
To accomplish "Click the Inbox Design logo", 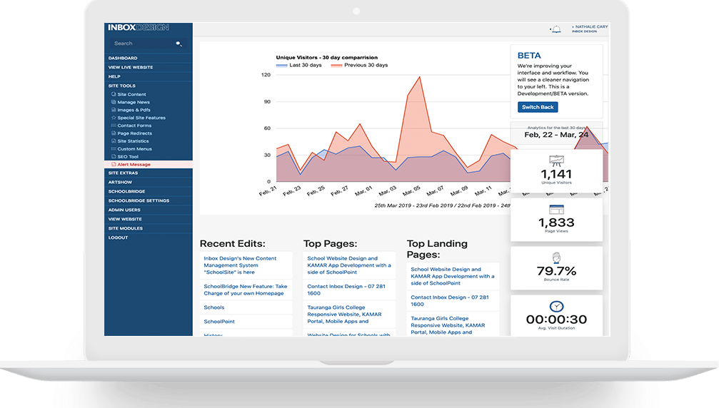I will [x=139, y=28].
